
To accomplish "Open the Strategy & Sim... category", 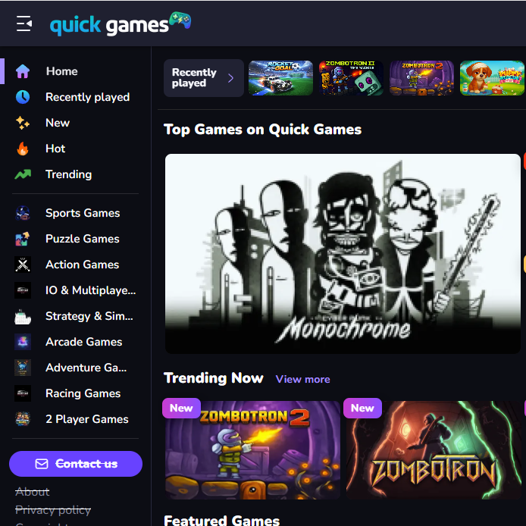I will [x=89, y=316].
